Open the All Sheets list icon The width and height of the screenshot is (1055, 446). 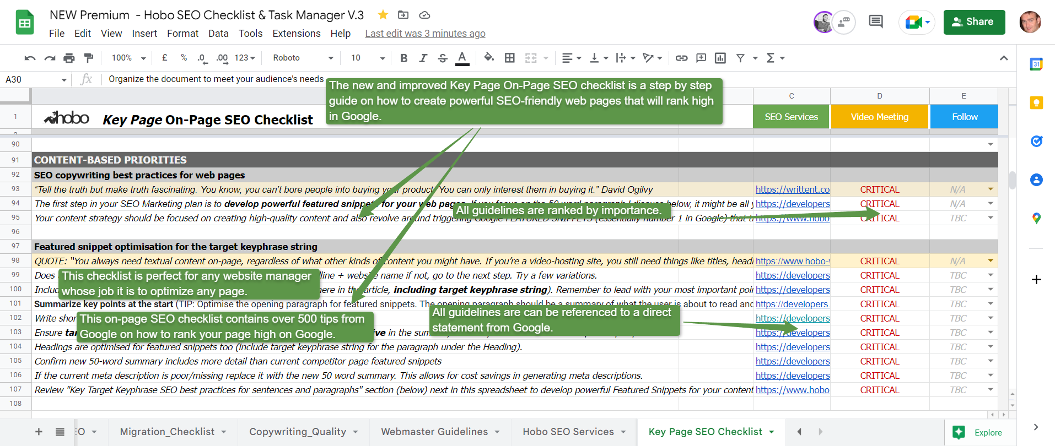point(60,432)
